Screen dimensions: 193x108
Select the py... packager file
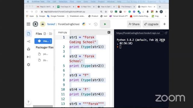point(43,60)
